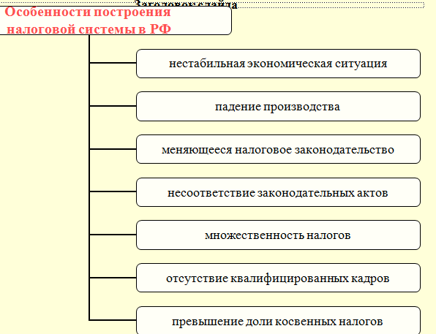Click the 'Заголовок слайда' placeholder text
The image size is (436, 334).
186,4
